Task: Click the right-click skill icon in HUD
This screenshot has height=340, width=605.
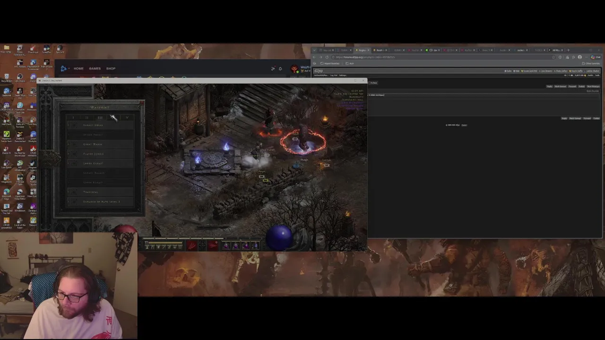Action: pyautogui.click(x=213, y=246)
